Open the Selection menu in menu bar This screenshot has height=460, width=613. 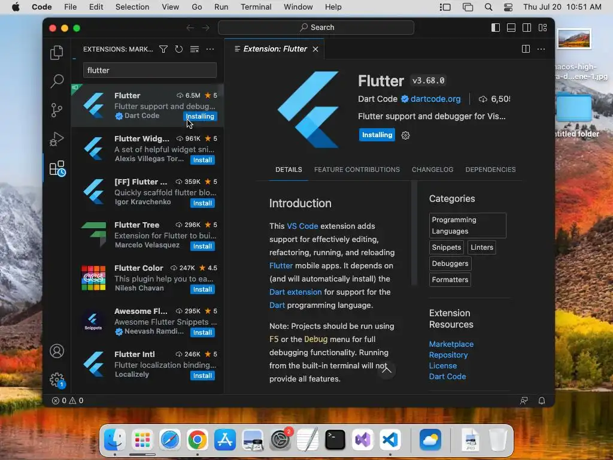coord(132,7)
